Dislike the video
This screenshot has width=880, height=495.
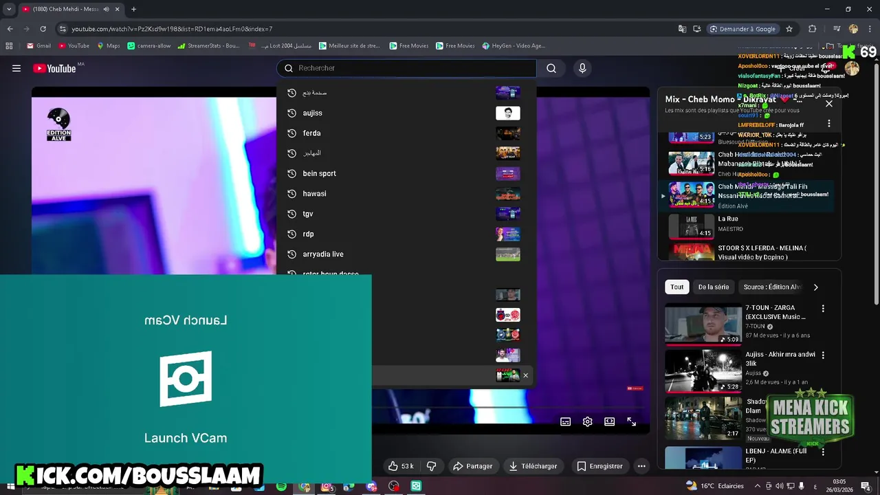(x=432, y=466)
